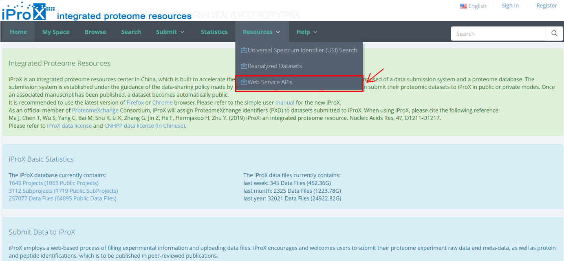Select Reanalyzed Datasets from the menu

click(274, 66)
